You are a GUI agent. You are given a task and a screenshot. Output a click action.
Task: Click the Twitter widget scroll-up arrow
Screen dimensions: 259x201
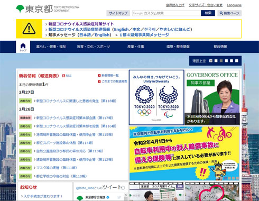point(126,195)
